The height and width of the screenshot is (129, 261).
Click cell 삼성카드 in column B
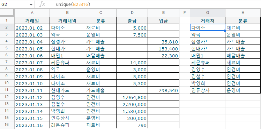[67, 42]
